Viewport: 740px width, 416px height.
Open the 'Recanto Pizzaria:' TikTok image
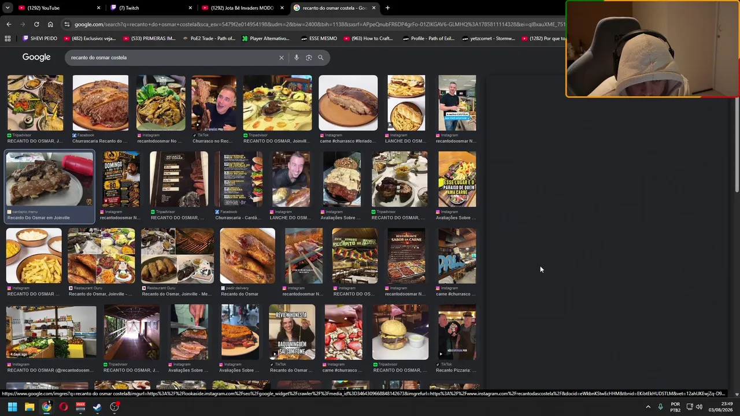457,332
